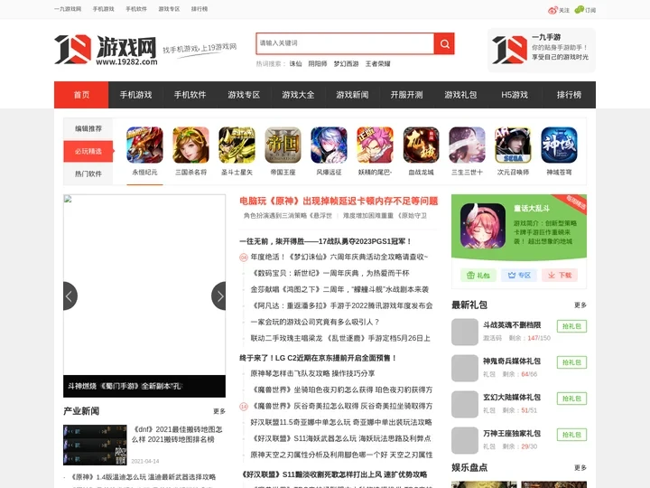Grab the 斗战英魂不删档限 抢礼包 button
650x488 pixels.
(x=571, y=326)
